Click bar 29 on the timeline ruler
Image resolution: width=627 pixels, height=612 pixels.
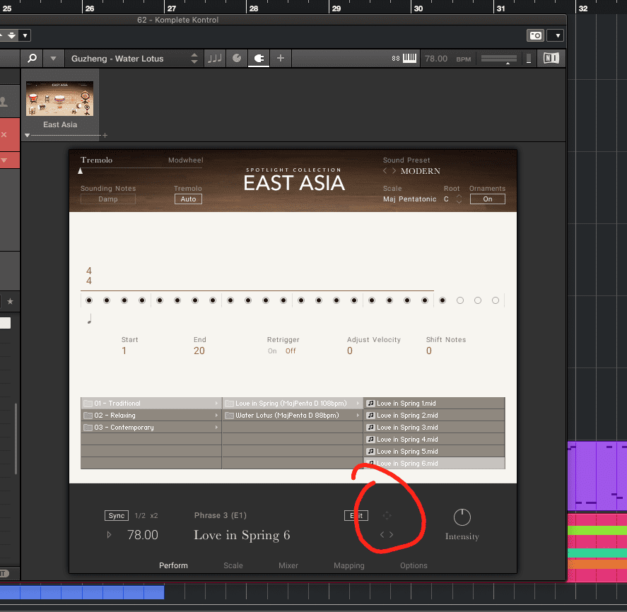tap(336, 8)
